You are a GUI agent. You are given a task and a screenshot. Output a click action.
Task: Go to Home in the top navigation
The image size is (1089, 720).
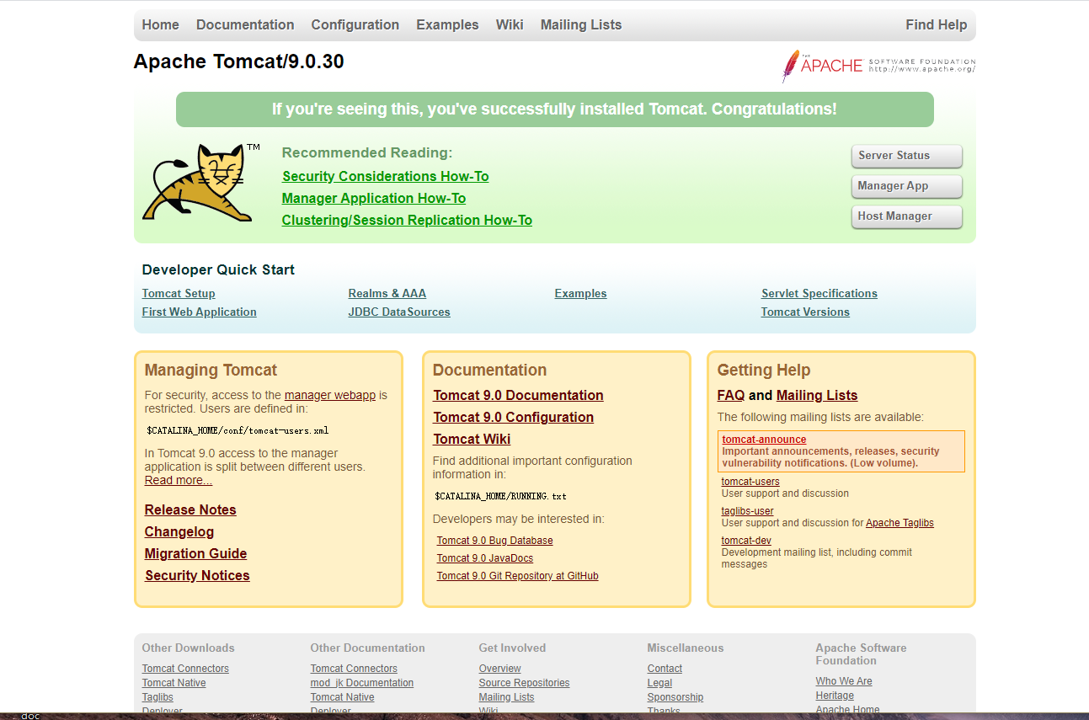pos(160,25)
